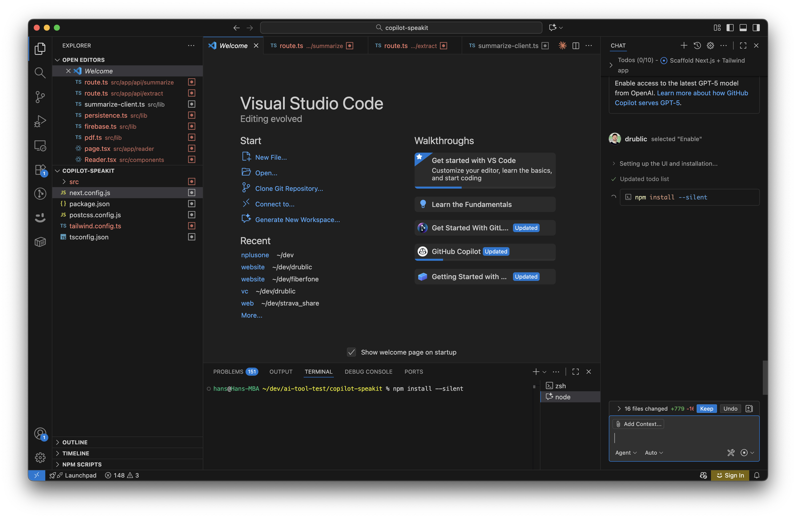Open the Run and Debug view
796x518 pixels.
click(x=40, y=121)
